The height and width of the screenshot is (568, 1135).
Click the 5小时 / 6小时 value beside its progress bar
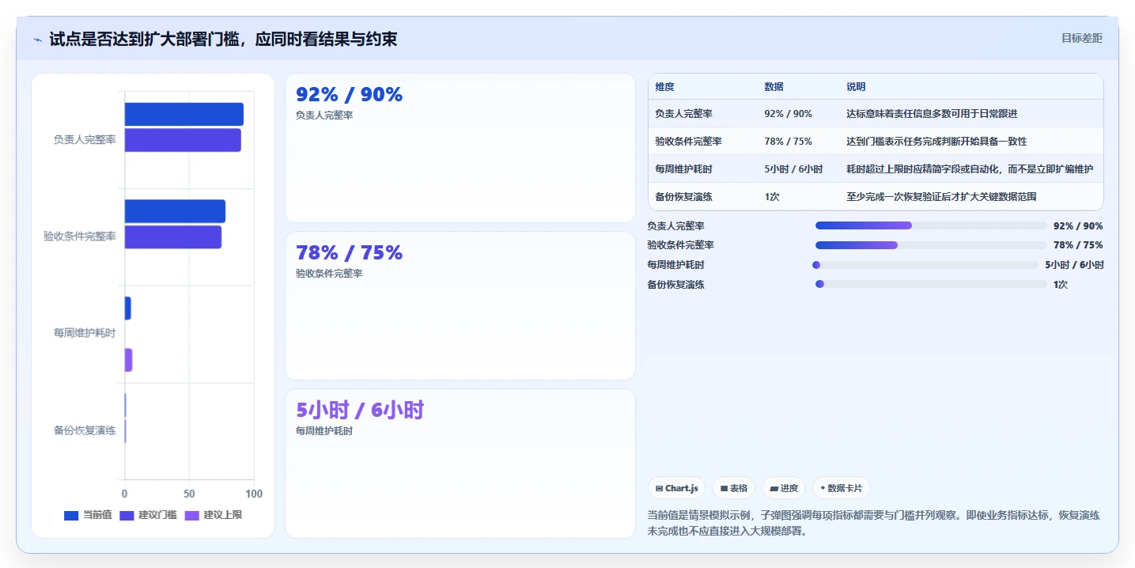[1074, 265]
